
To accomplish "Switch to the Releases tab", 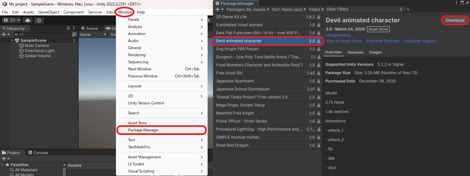I will (355, 52).
